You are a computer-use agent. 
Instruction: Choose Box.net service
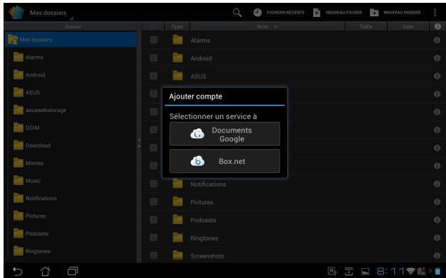click(x=224, y=161)
